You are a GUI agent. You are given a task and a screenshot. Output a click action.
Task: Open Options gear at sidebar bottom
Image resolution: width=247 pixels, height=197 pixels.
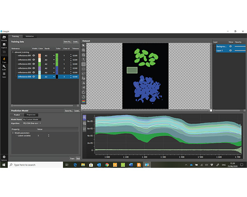pyautogui.click(x=4, y=157)
